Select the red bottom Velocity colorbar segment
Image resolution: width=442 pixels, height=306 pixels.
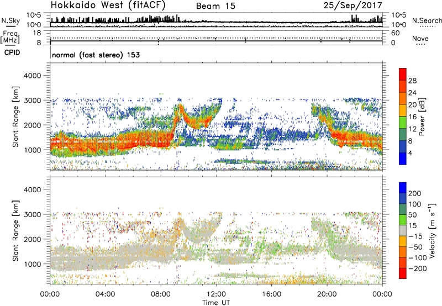pos(403,273)
